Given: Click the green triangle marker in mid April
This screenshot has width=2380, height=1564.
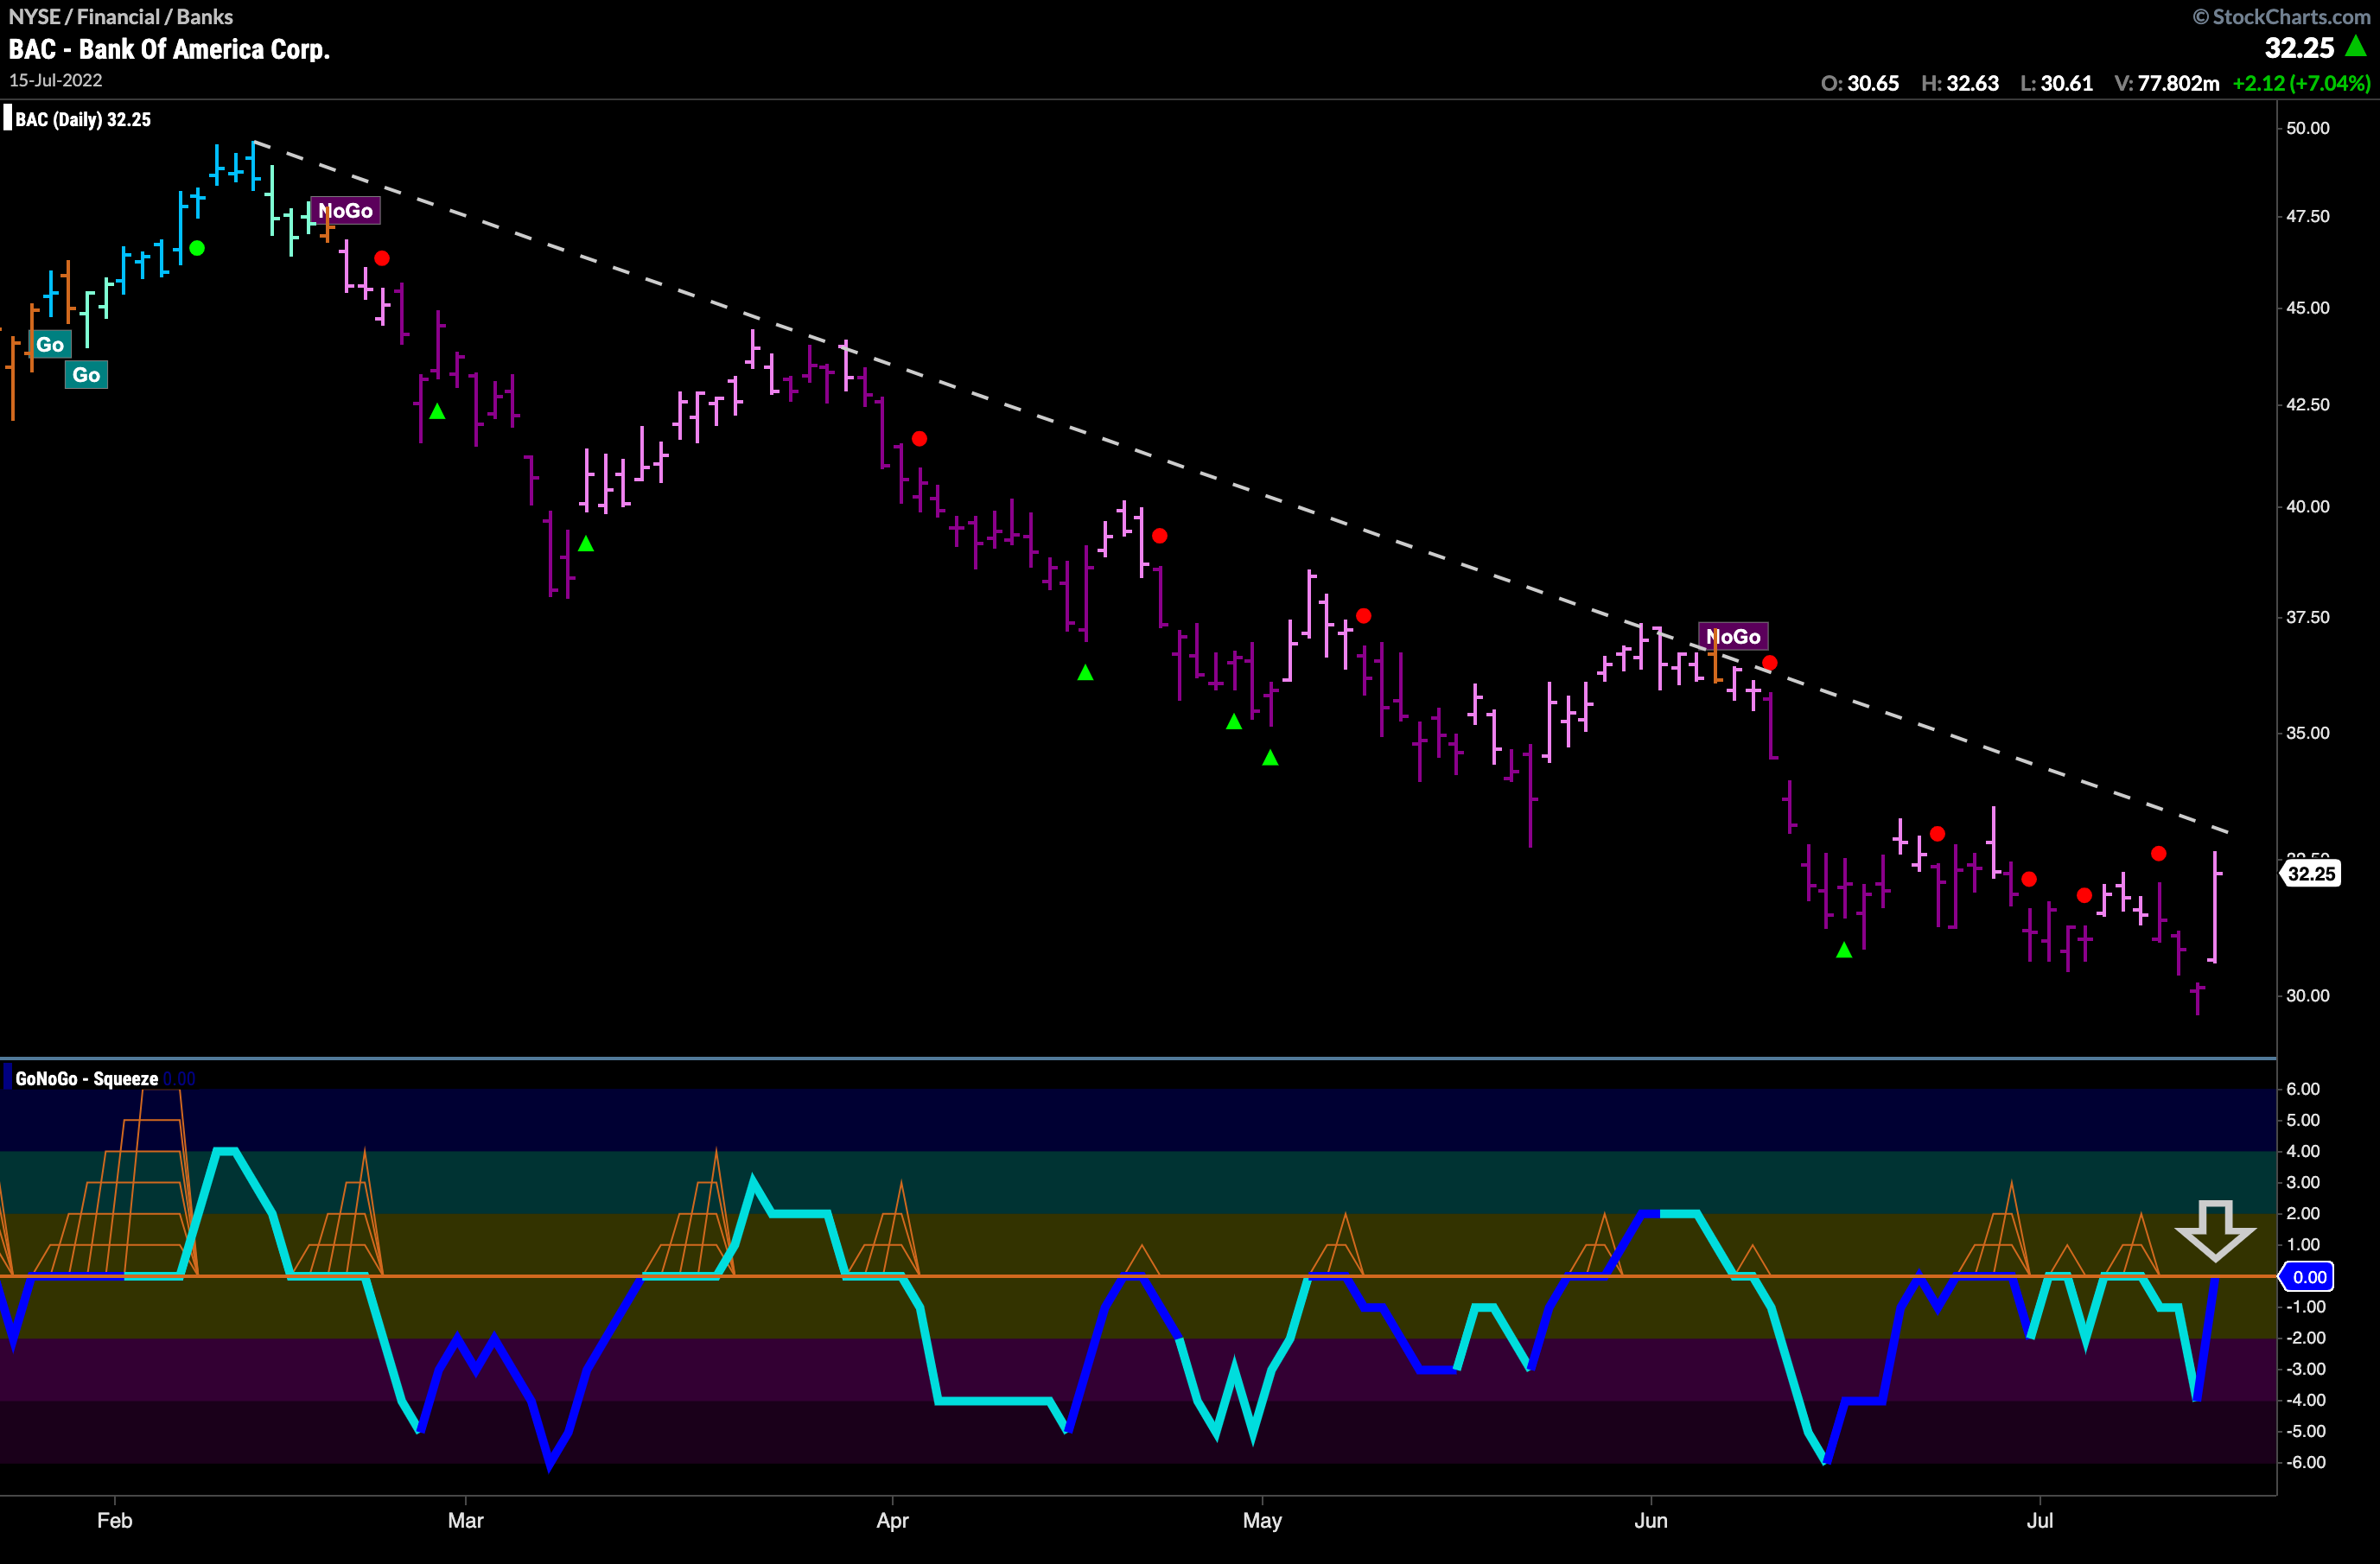Looking at the screenshot, I should pos(1085,673).
